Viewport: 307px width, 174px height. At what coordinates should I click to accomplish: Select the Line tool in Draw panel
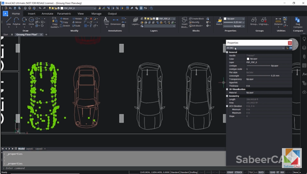click(x=9, y=22)
